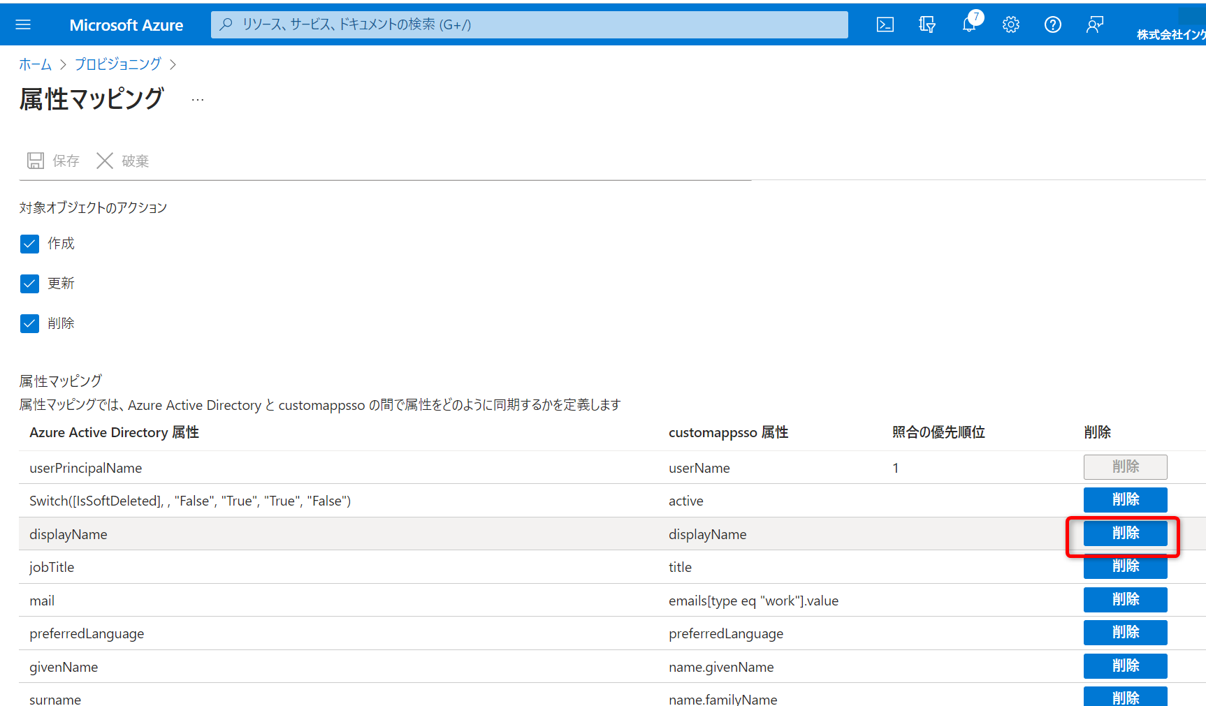This screenshot has width=1206, height=706.
Task: Click the 保存 save icon
Action: coord(36,161)
